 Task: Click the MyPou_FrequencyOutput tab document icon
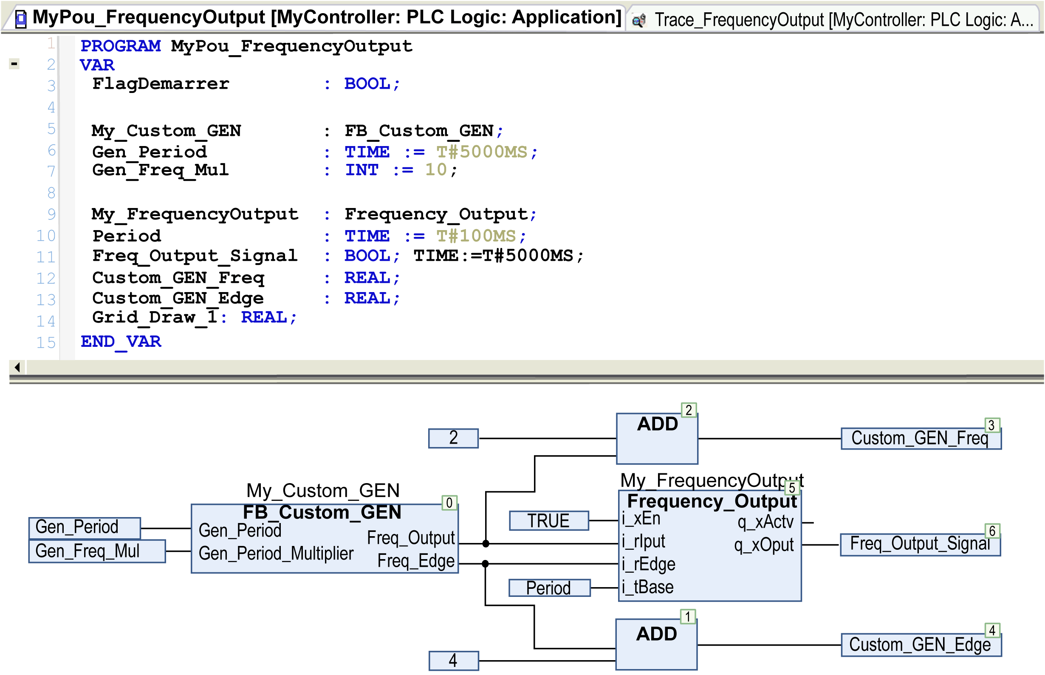21,19
